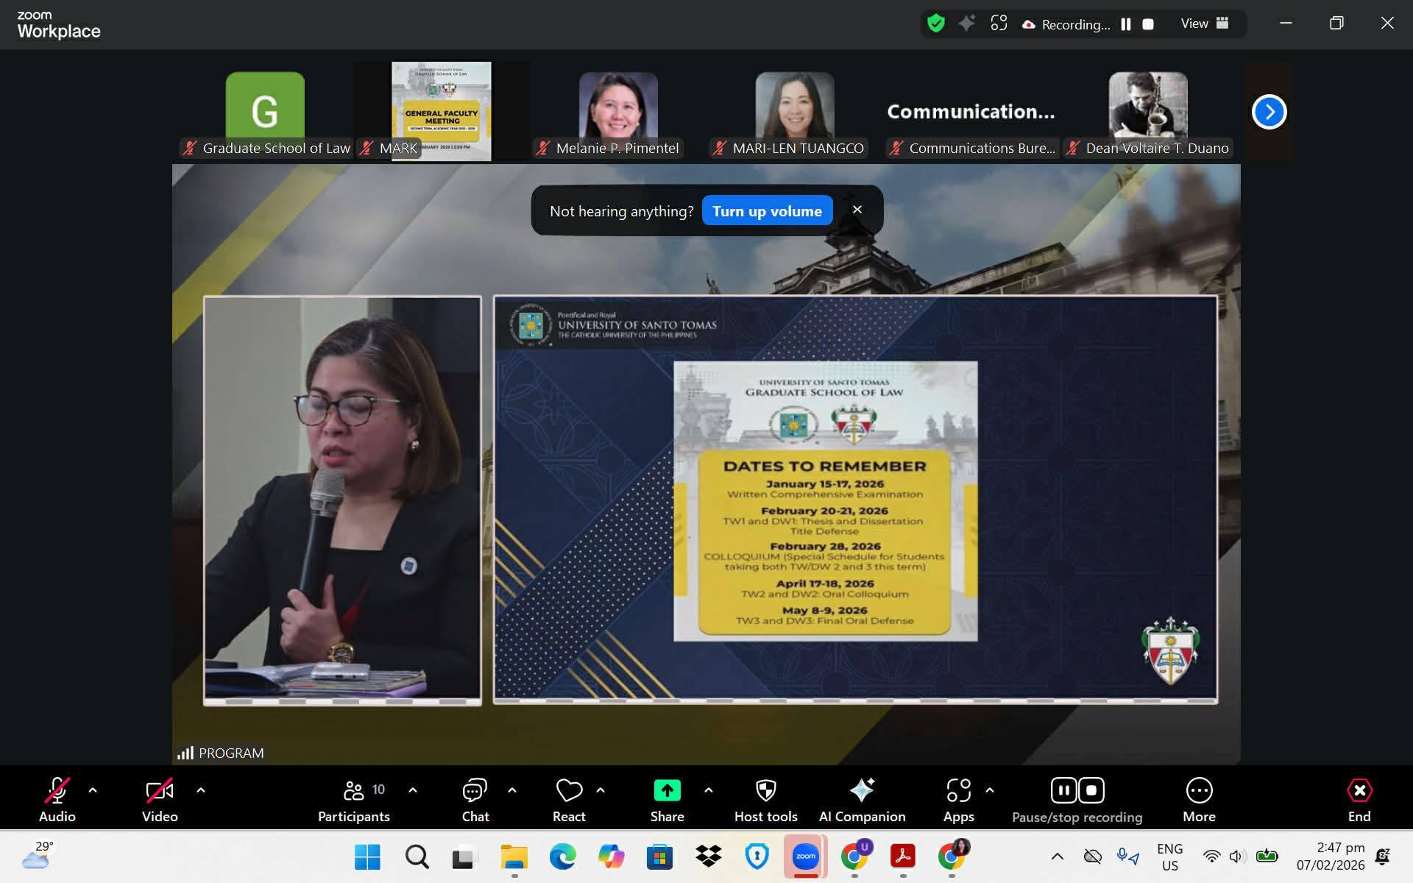Select MARK participant thumbnail
Screen dimensions: 1413x883
pyautogui.click(x=442, y=111)
